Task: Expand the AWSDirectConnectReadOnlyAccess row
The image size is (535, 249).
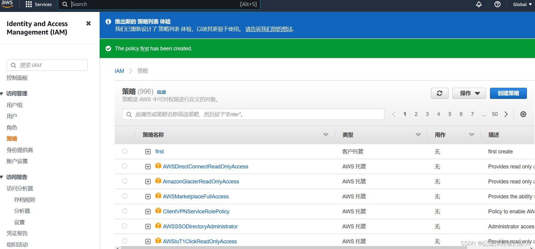Action: 148,167
